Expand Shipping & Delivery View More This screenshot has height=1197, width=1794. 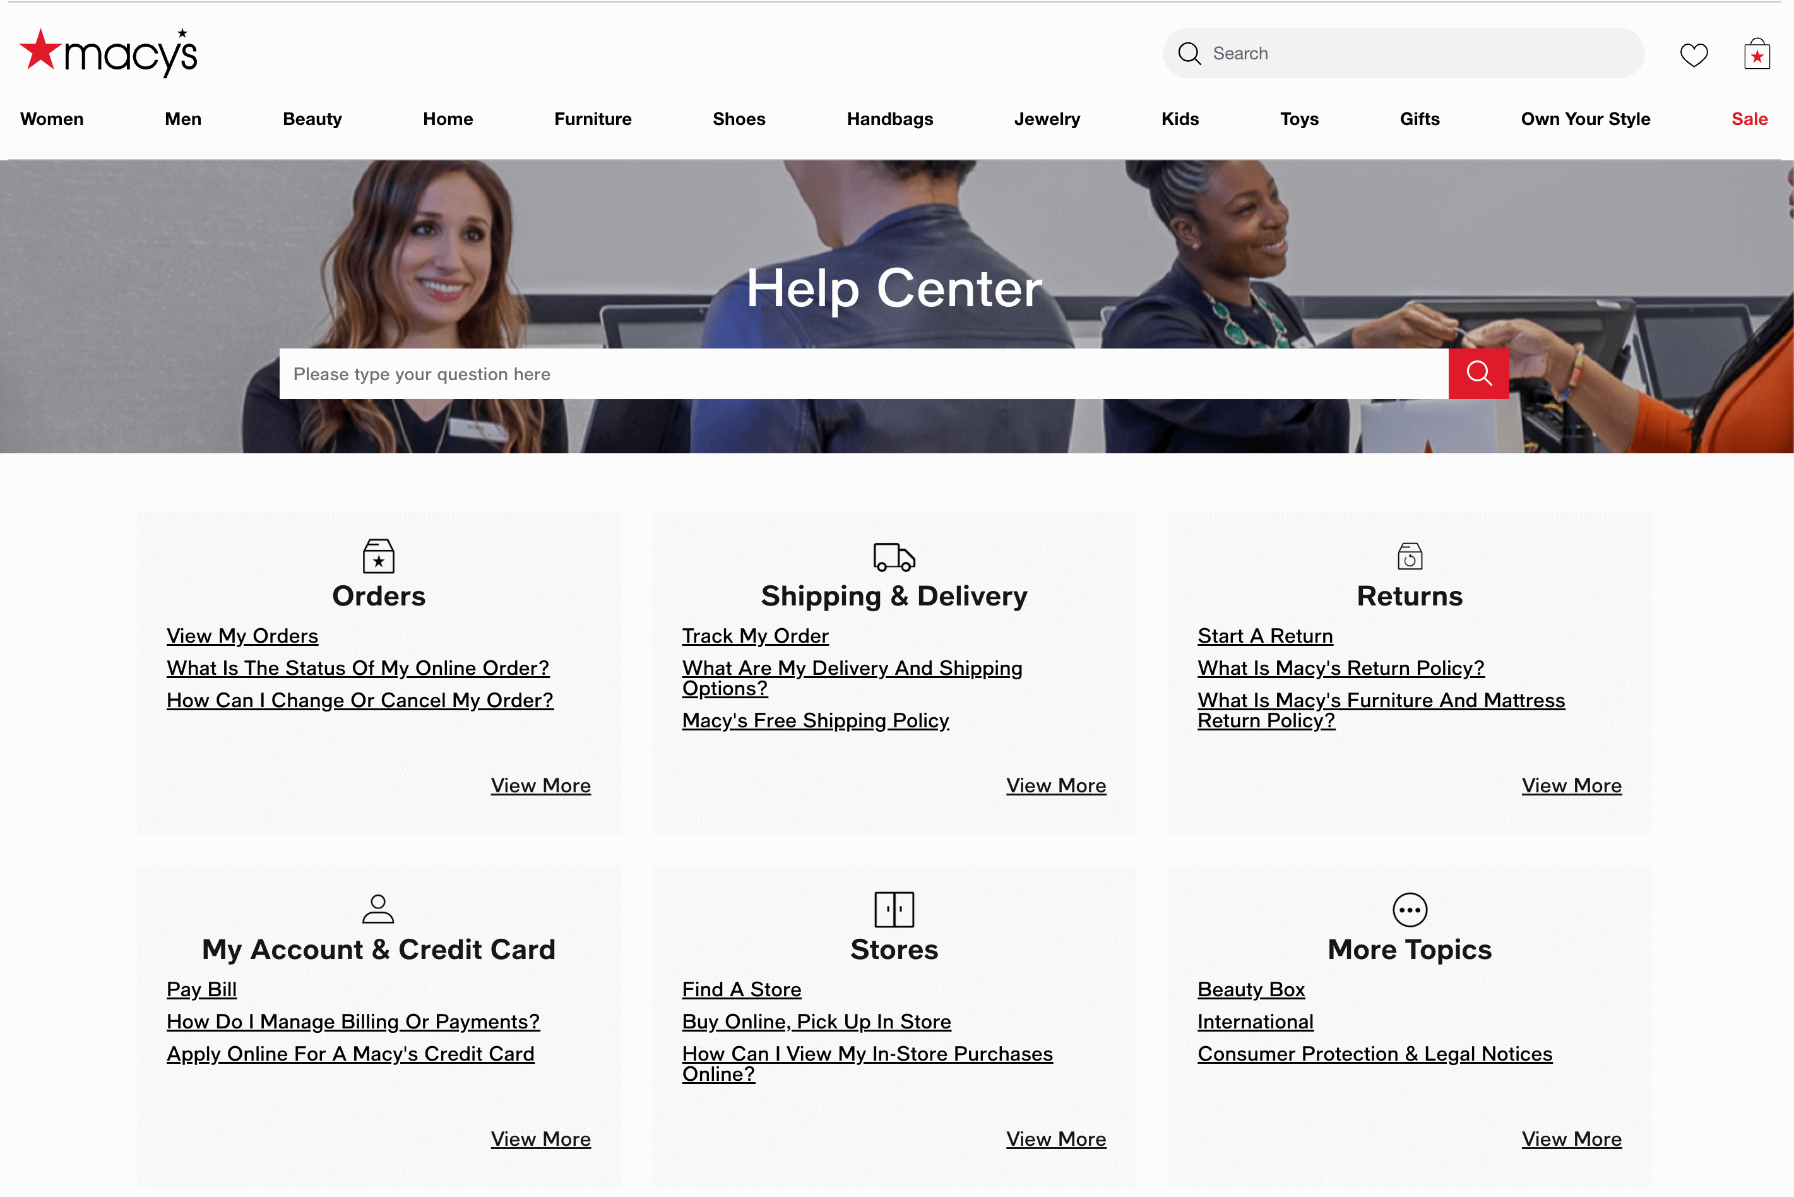[1057, 785]
